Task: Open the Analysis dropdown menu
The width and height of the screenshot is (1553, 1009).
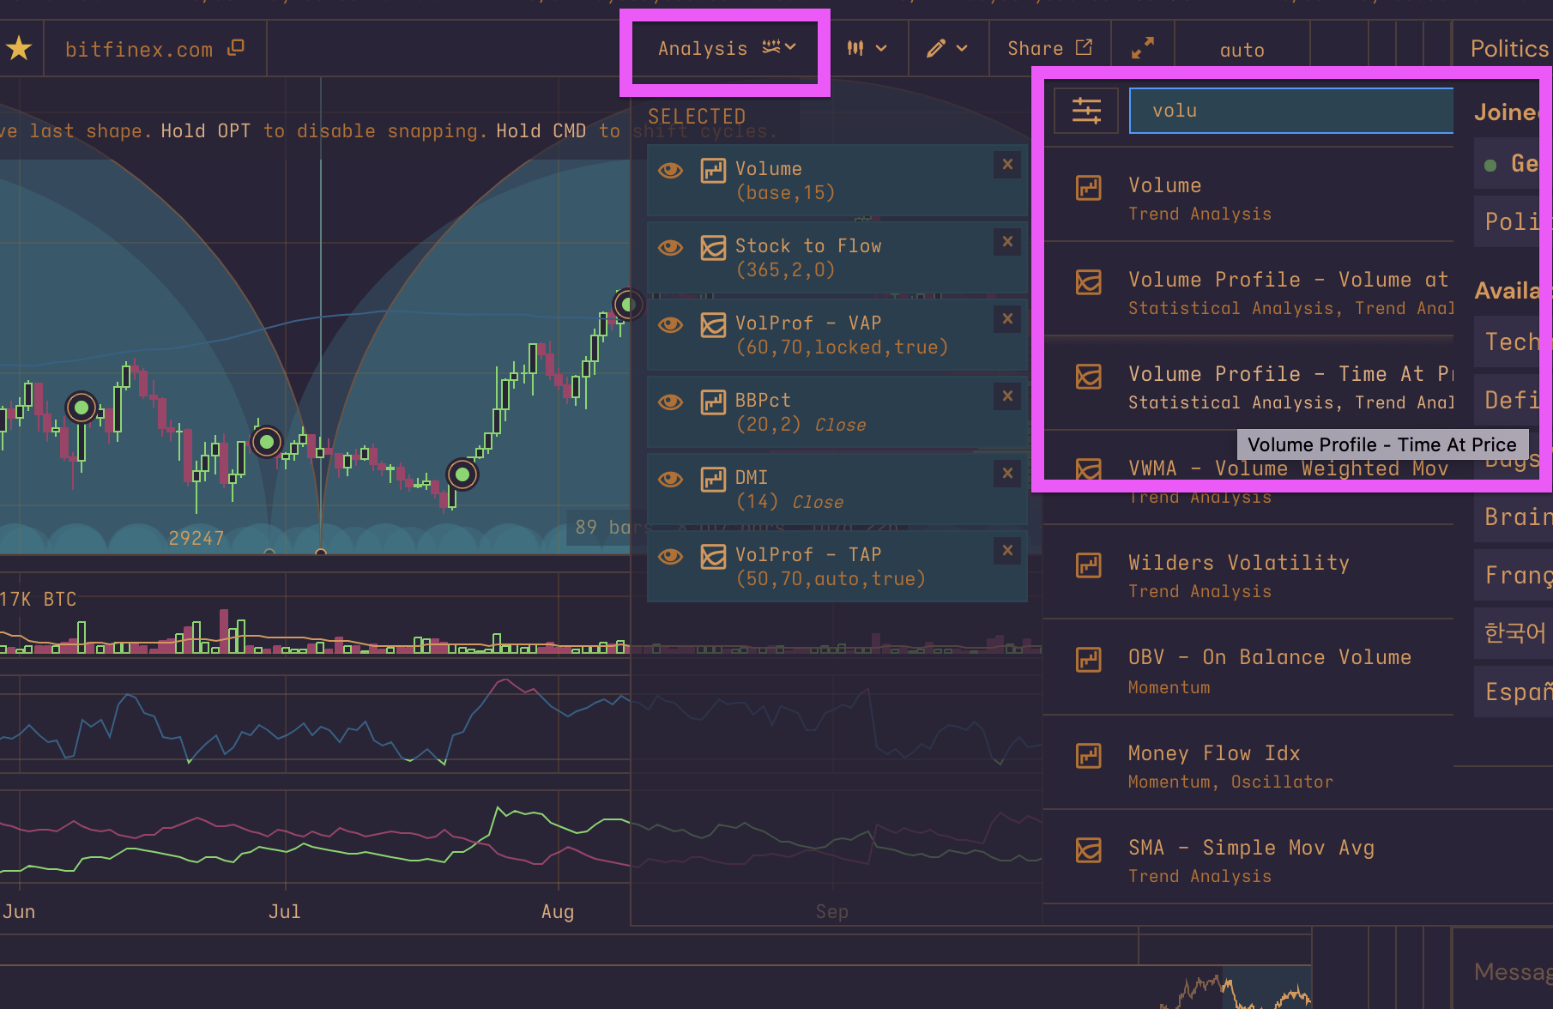Action: click(x=728, y=49)
